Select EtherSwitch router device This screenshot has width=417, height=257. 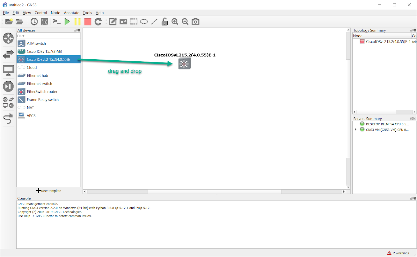(48, 92)
